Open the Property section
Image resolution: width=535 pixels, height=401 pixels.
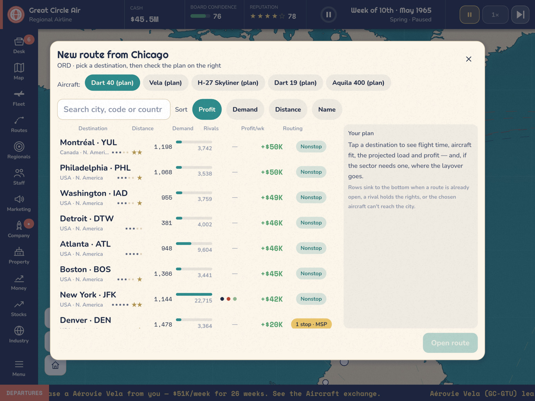[19, 255]
